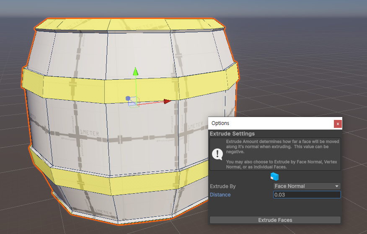Click the gizmo's center plane cube

click(133, 101)
